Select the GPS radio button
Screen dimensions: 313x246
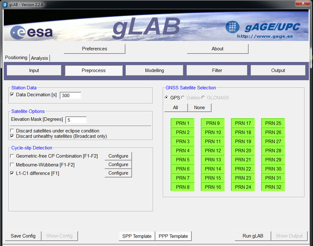166,98
